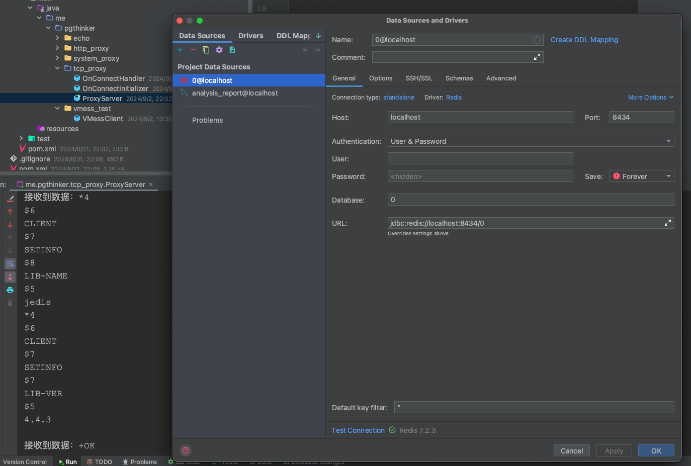
Task: Click the make global data source icon
Action: (x=232, y=50)
